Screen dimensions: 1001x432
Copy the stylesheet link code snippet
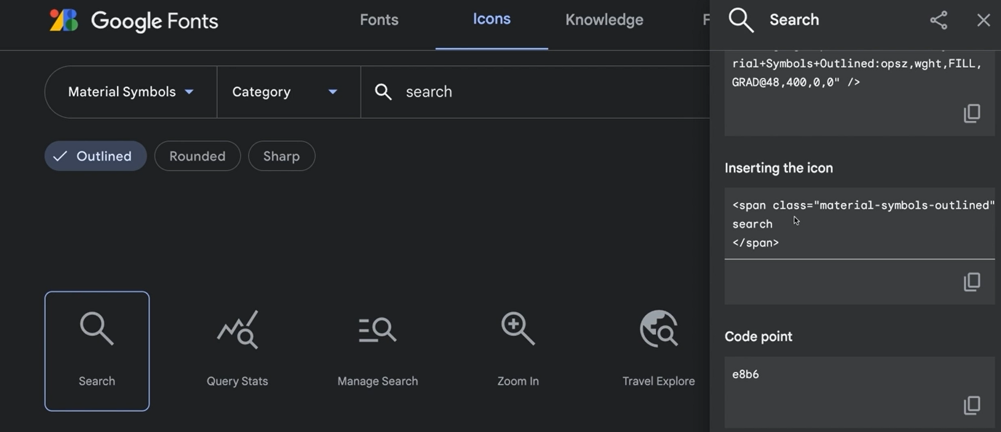pos(972,113)
